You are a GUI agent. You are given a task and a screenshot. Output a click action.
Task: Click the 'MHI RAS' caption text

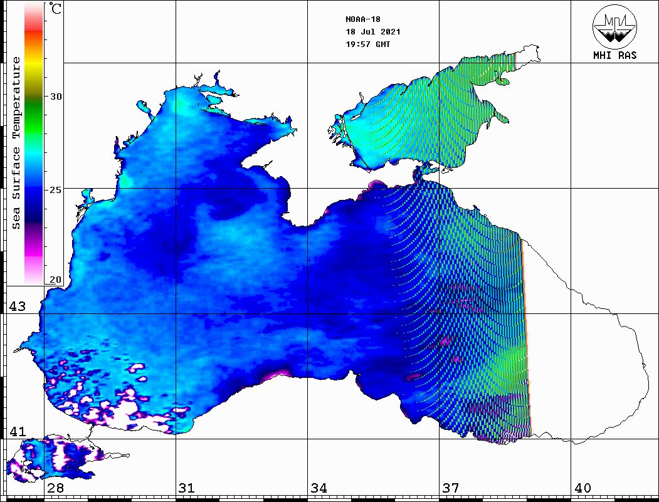click(x=614, y=55)
